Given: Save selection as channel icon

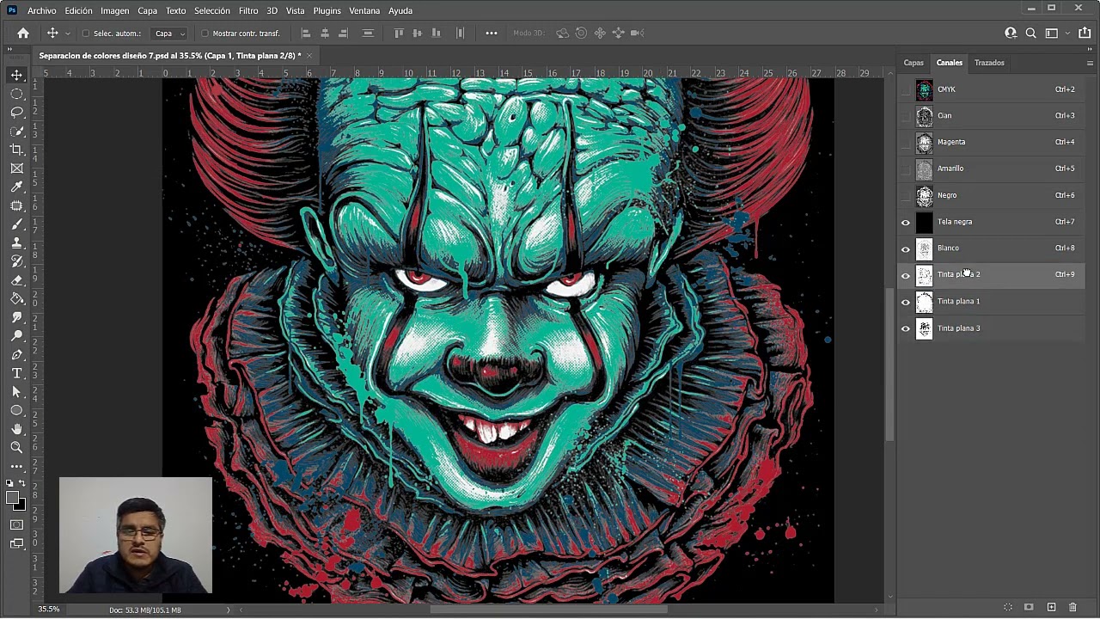Looking at the screenshot, I should 1029,607.
